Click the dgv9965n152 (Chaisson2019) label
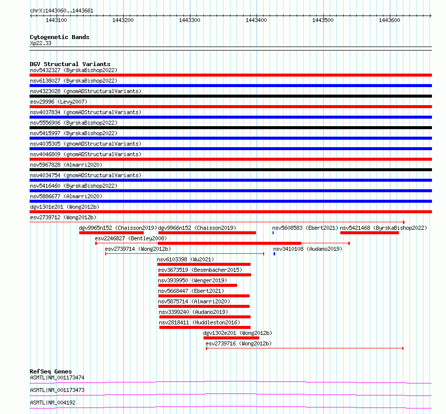The height and width of the screenshot is (414, 446). click(118, 228)
